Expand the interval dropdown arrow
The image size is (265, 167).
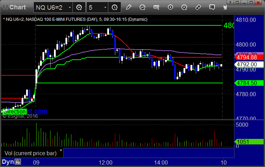(x=105, y=7)
